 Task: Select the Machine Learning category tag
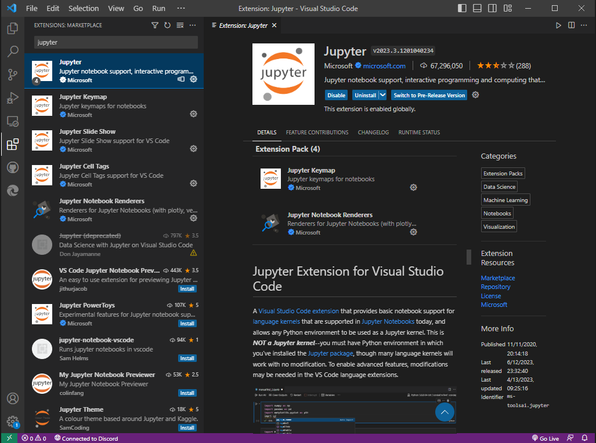point(505,200)
